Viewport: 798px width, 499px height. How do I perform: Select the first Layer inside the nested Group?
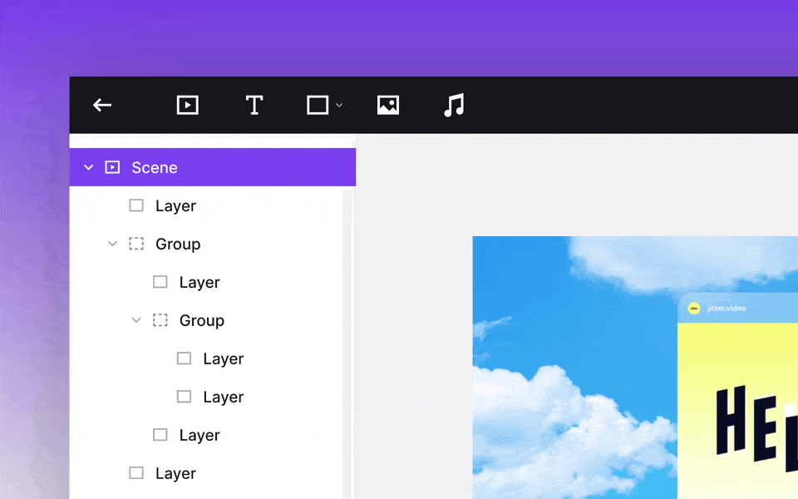[x=224, y=358]
